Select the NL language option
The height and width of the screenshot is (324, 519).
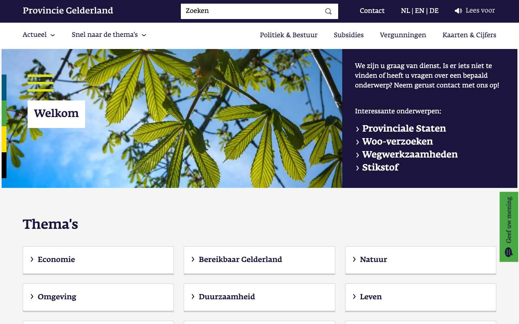click(x=405, y=11)
